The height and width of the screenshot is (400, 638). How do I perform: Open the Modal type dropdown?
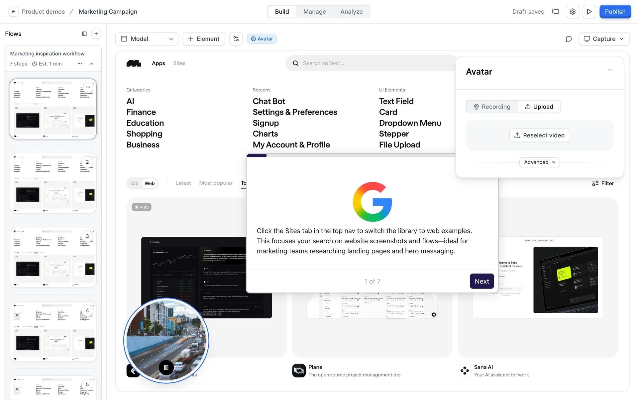click(147, 39)
